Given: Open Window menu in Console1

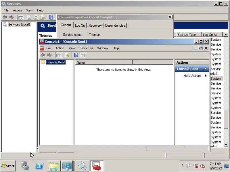Looking at the screenshot, I should [x=103, y=48].
